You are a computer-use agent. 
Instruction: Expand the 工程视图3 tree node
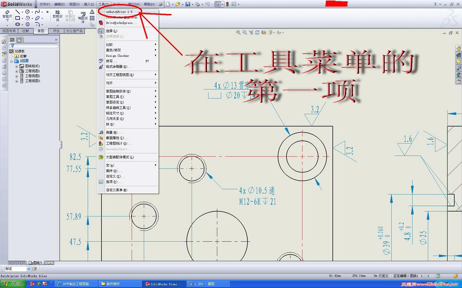16,81
